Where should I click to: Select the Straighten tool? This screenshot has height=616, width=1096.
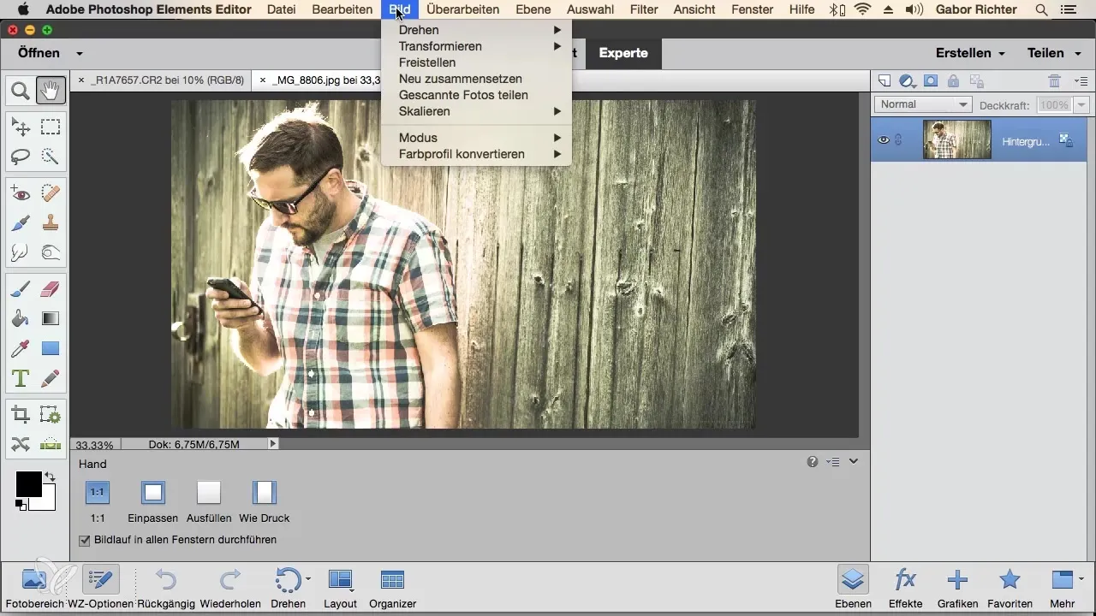click(x=51, y=444)
